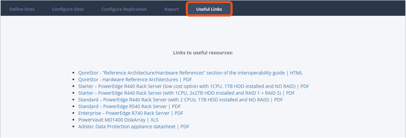Open PowerVault MD1400 DiskArray XLS link

(x=118, y=120)
